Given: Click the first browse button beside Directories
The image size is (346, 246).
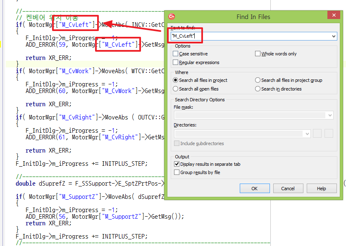Looking at the screenshot, I should pyautogui.click(x=317, y=134).
